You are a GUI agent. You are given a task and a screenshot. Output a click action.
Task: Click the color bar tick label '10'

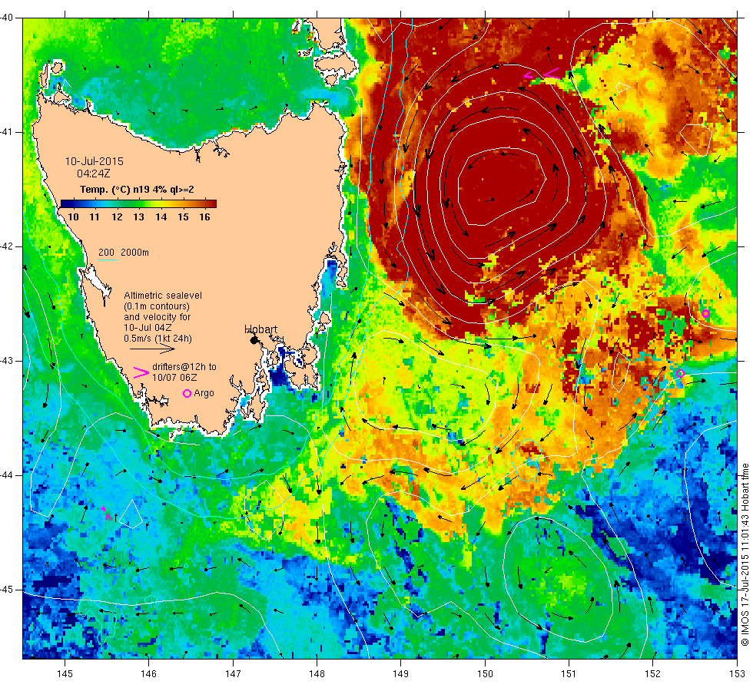coord(73,217)
